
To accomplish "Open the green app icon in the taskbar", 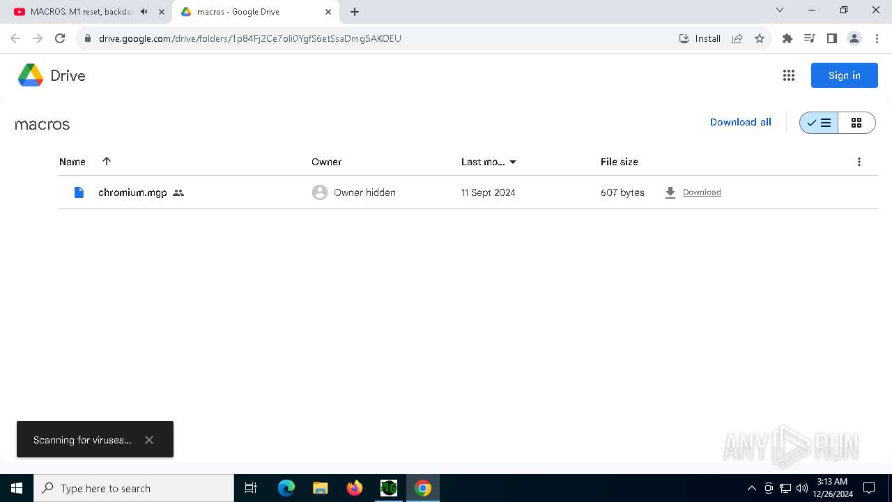I will (389, 488).
